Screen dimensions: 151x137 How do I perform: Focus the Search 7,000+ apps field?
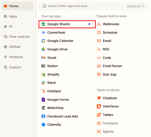pos(94,6)
